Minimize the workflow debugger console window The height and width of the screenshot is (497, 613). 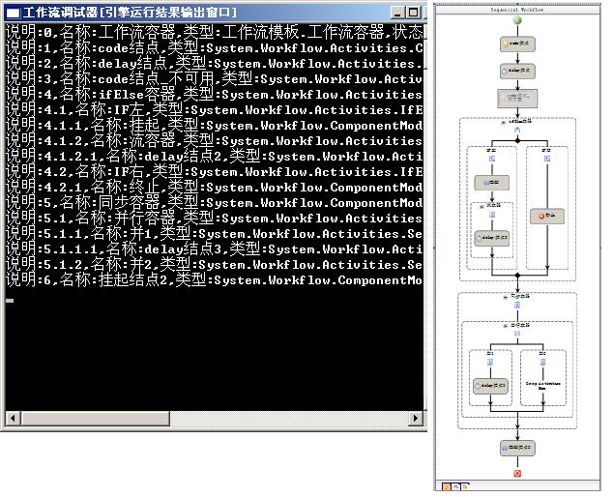point(397,13)
